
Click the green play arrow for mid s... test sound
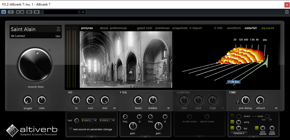pyautogui.click(x=101, y=120)
